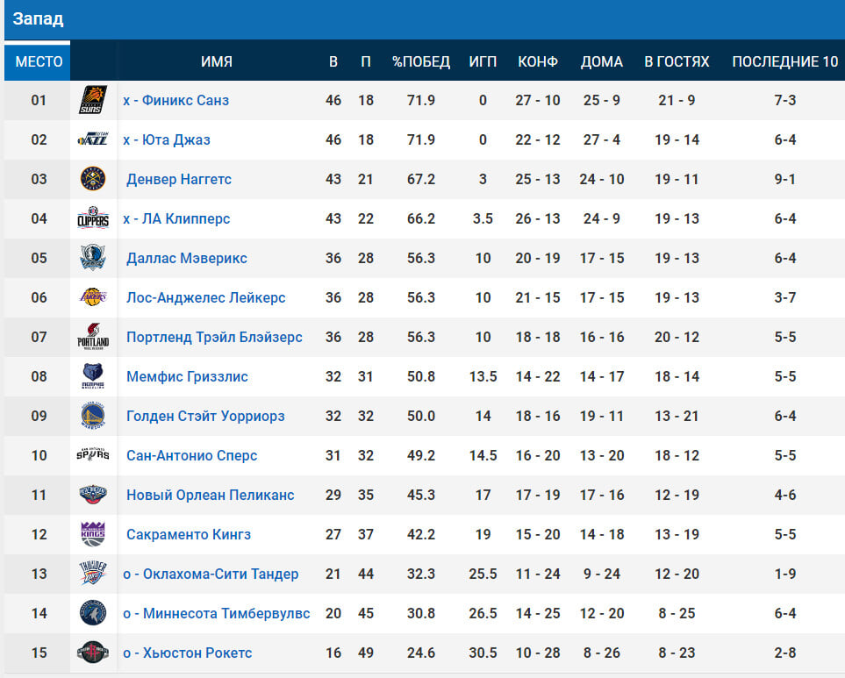Click Houston's 10 - 28 conference record
This screenshot has width=845, height=678.
(538, 653)
